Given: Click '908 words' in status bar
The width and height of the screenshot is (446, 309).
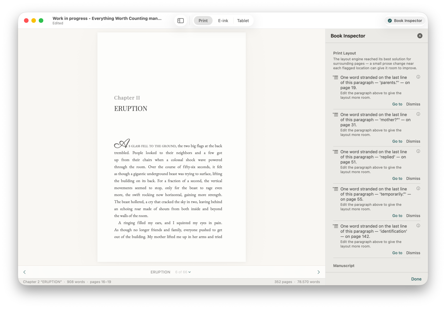Looking at the screenshot, I should click(76, 282).
